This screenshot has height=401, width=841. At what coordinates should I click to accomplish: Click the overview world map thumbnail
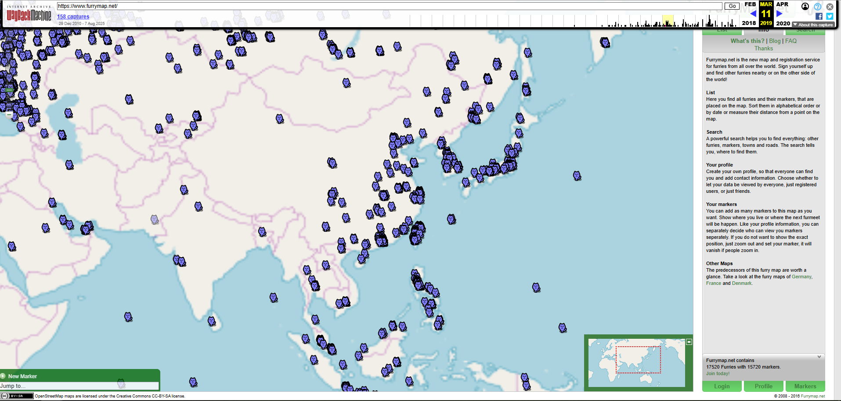point(637,363)
